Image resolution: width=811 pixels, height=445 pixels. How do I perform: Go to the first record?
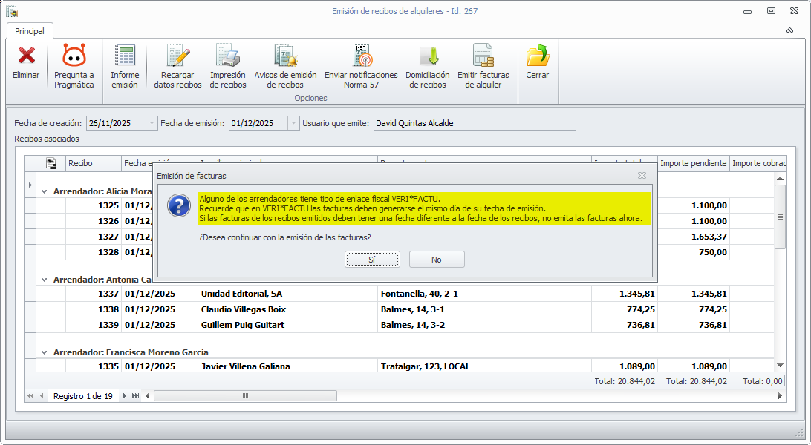click(x=30, y=396)
